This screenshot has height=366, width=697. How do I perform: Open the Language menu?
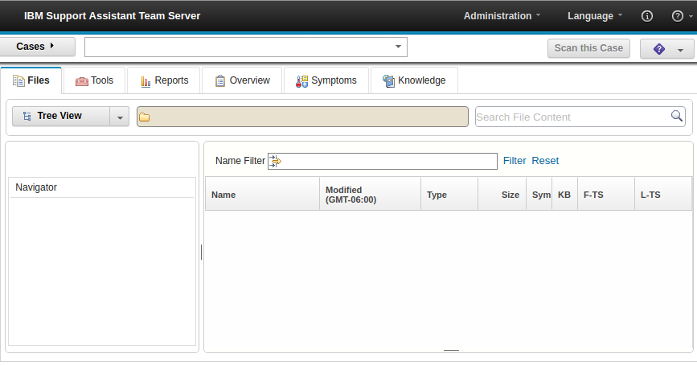click(595, 16)
